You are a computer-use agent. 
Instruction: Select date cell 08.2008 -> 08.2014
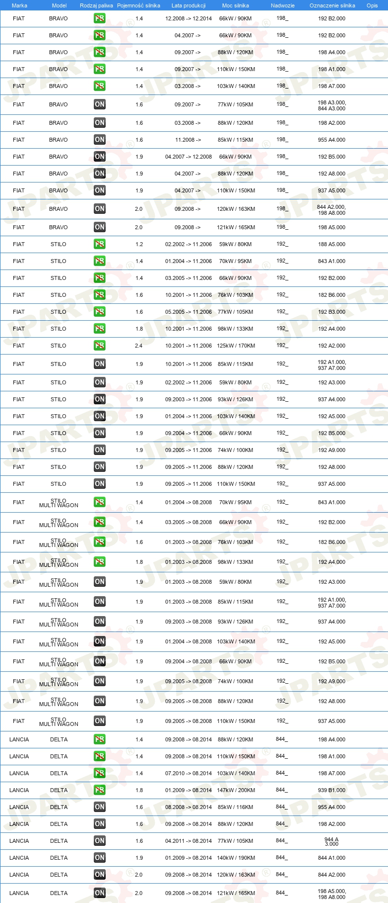click(x=189, y=807)
